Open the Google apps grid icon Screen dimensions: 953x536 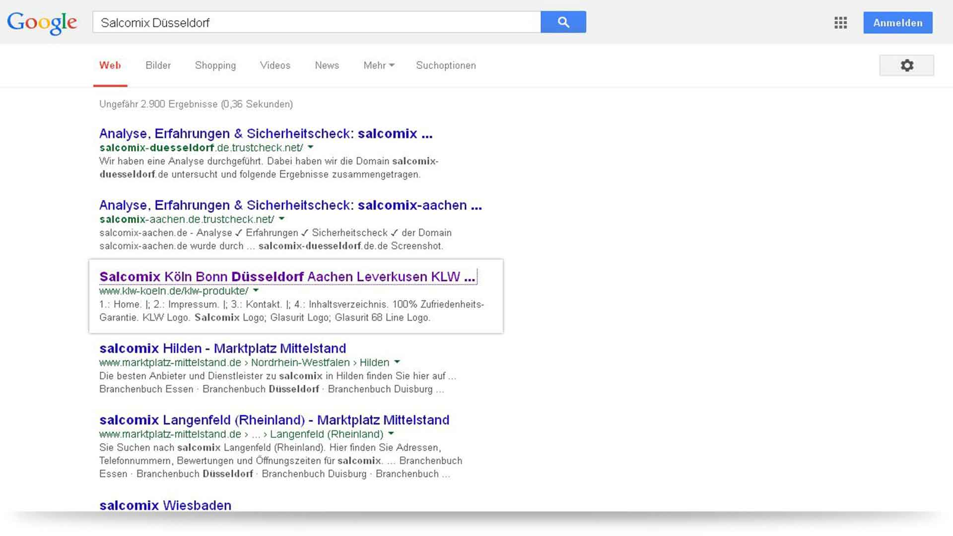pyautogui.click(x=840, y=23)
